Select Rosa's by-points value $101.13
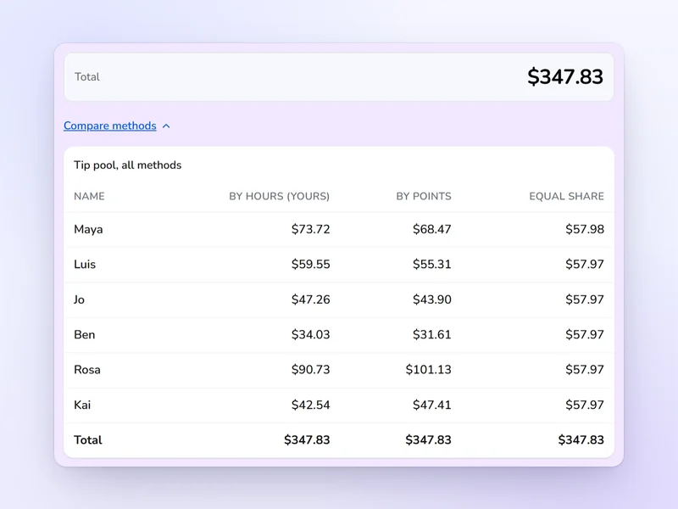678x509 pixels. [429, 370]
